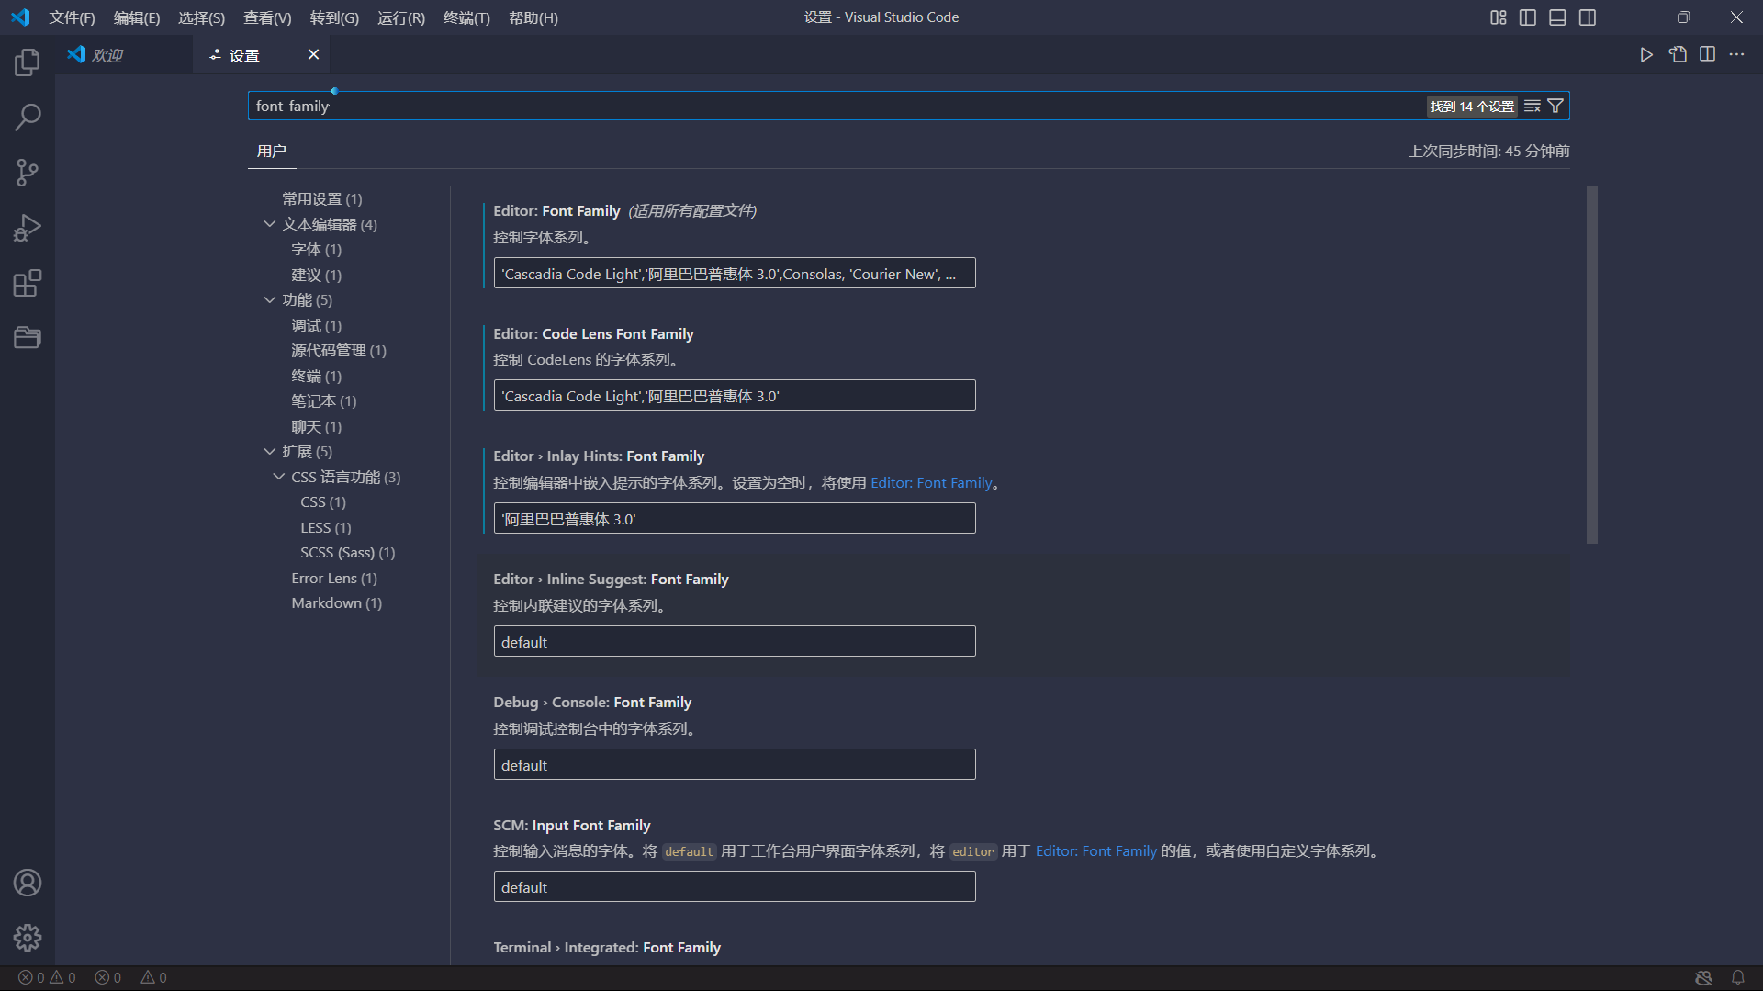Edit the Inlay Hints Font Family input

click(x=735, y=519)
